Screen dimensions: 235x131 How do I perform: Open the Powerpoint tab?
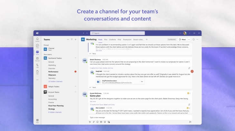[x=127, y=40]
